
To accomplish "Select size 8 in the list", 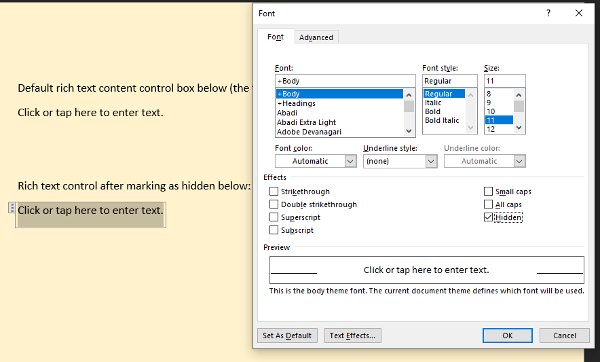I will [x=499, y=94].
